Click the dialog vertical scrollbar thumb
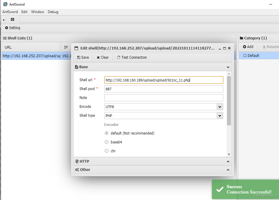The height and width of the screenshot is (200, 279). [229, 101]
